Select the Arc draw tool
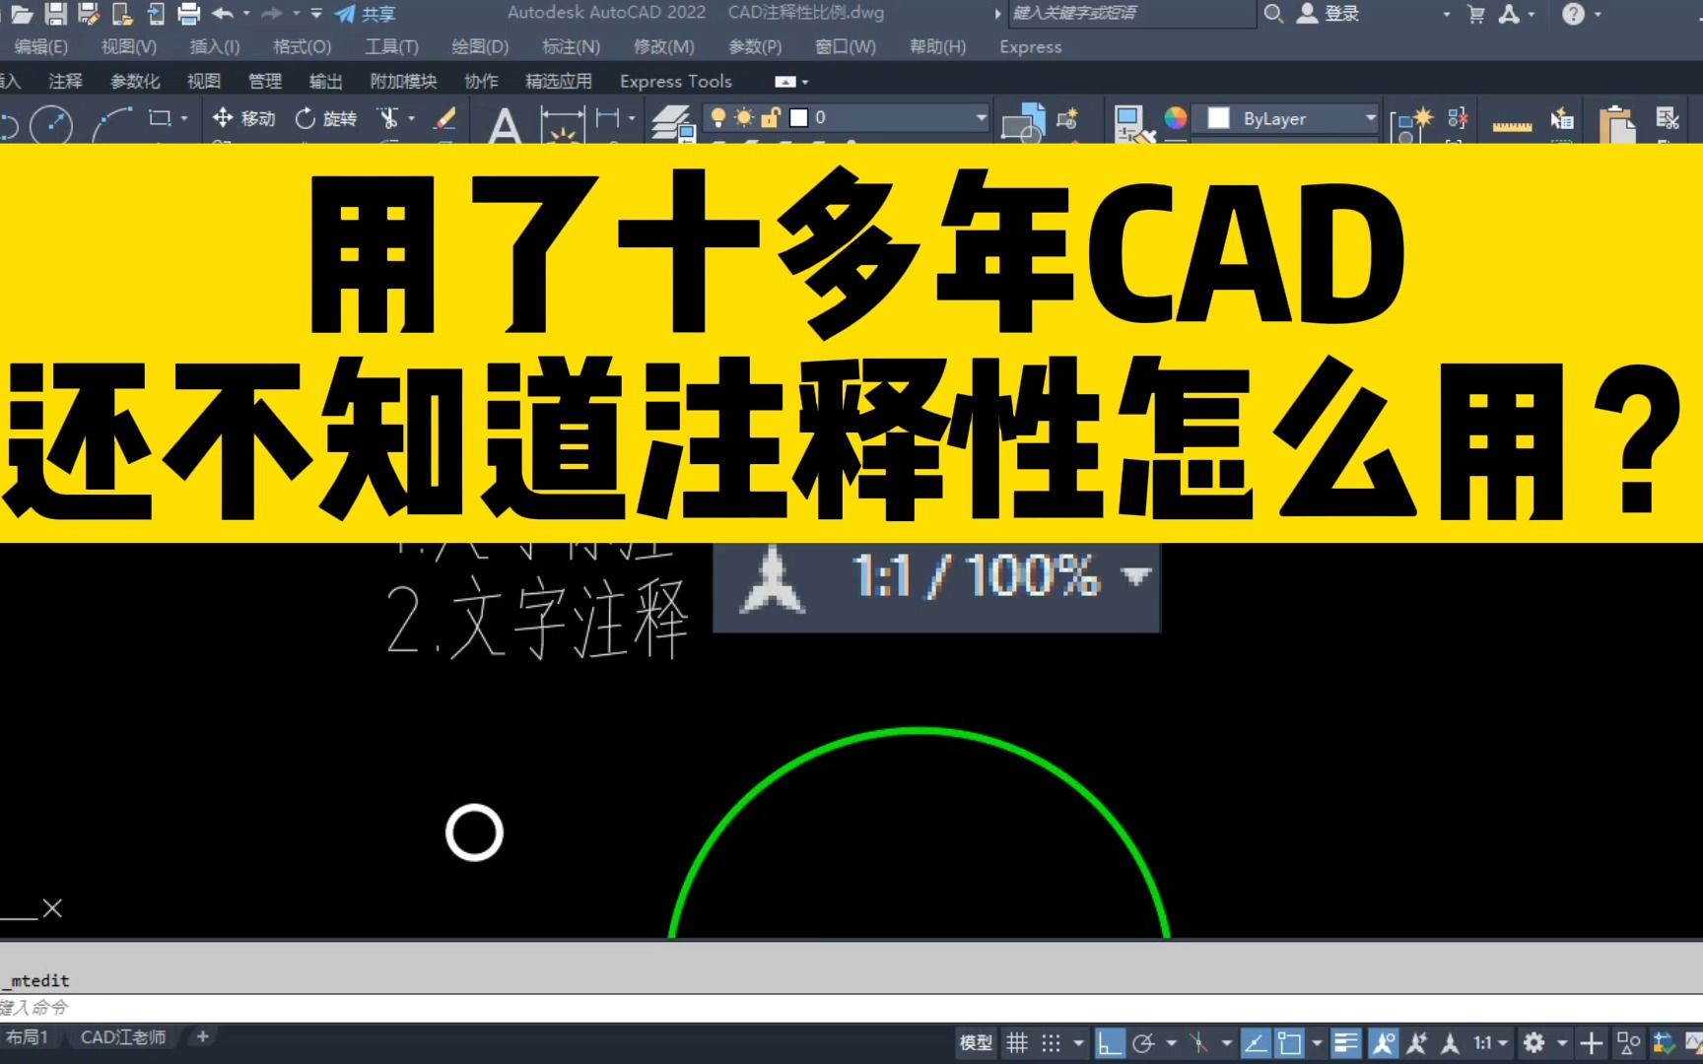Screen dimensions: 1703x1064 [x=112, y=125]
